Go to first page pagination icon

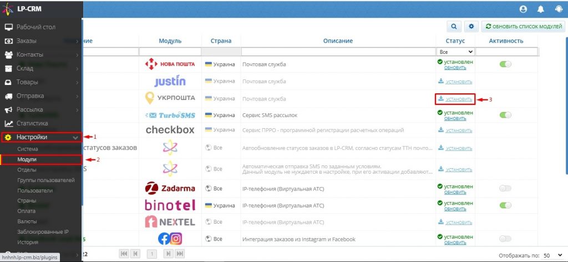[124, 254]
